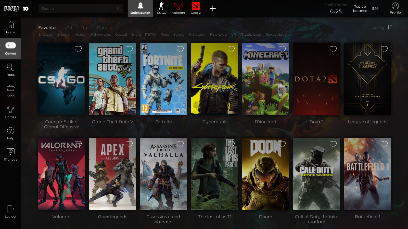Open the Minecraft game cover
The width and height of the screenshot is (408, 229).
point(265,79)
